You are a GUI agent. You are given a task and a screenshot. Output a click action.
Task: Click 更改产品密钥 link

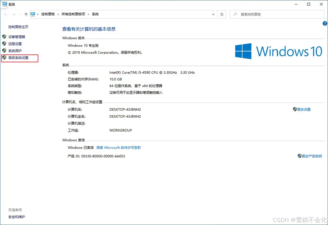click(312, 156)
